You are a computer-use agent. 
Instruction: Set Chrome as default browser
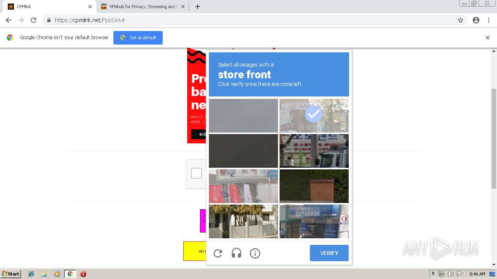coord(138,38)
